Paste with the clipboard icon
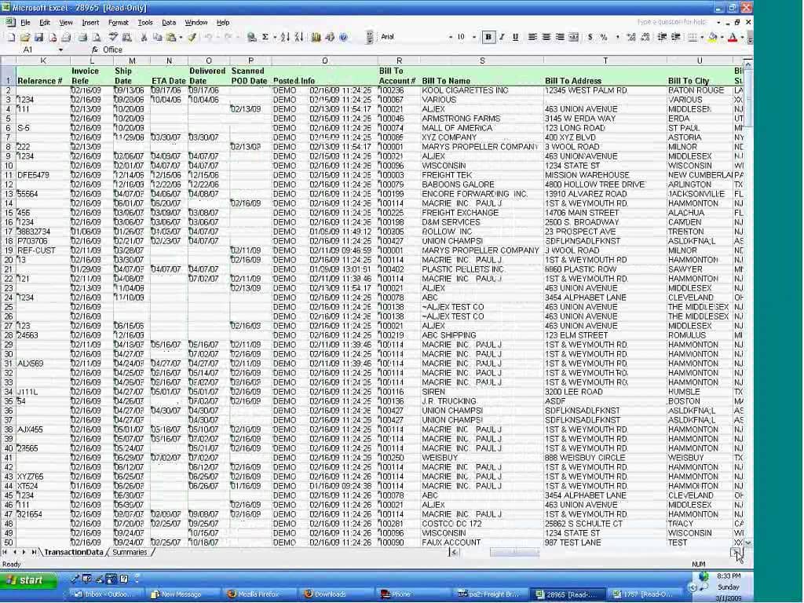 (x=171, y=37)
